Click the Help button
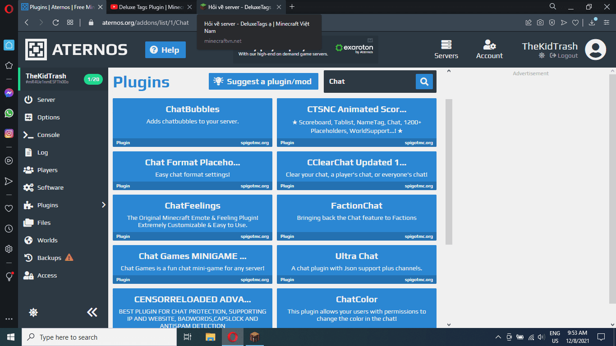The height and width of the screenshot is (346, 616). pyautogui.click(x=165, y=50)
